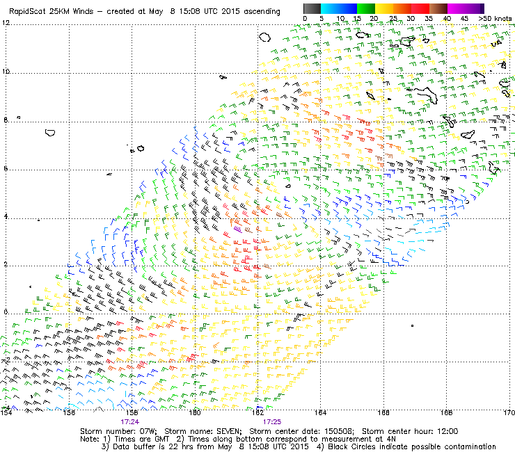
Task: Select the green 15-20 knots legend swatch
Action: [x=366, y=8]
